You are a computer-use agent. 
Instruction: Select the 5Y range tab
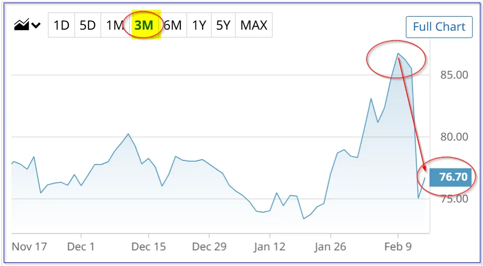[x=223, y=25]
